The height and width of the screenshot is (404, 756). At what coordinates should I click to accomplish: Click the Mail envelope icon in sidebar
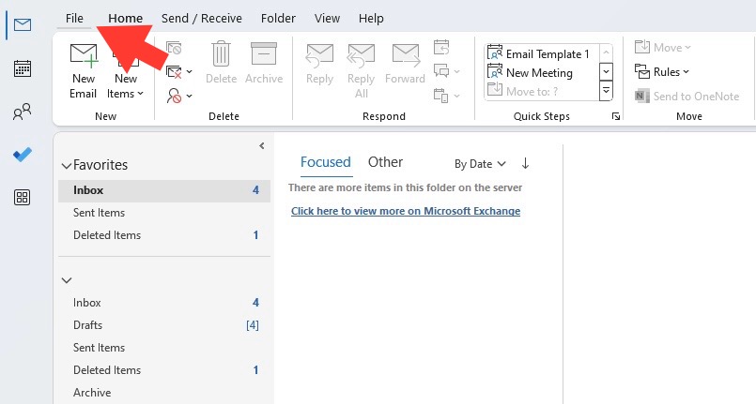[x=23, y=24]
